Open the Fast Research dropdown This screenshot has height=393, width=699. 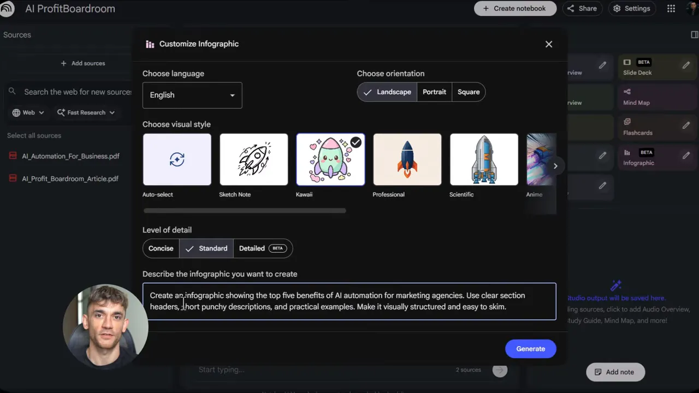click(86, 112)
